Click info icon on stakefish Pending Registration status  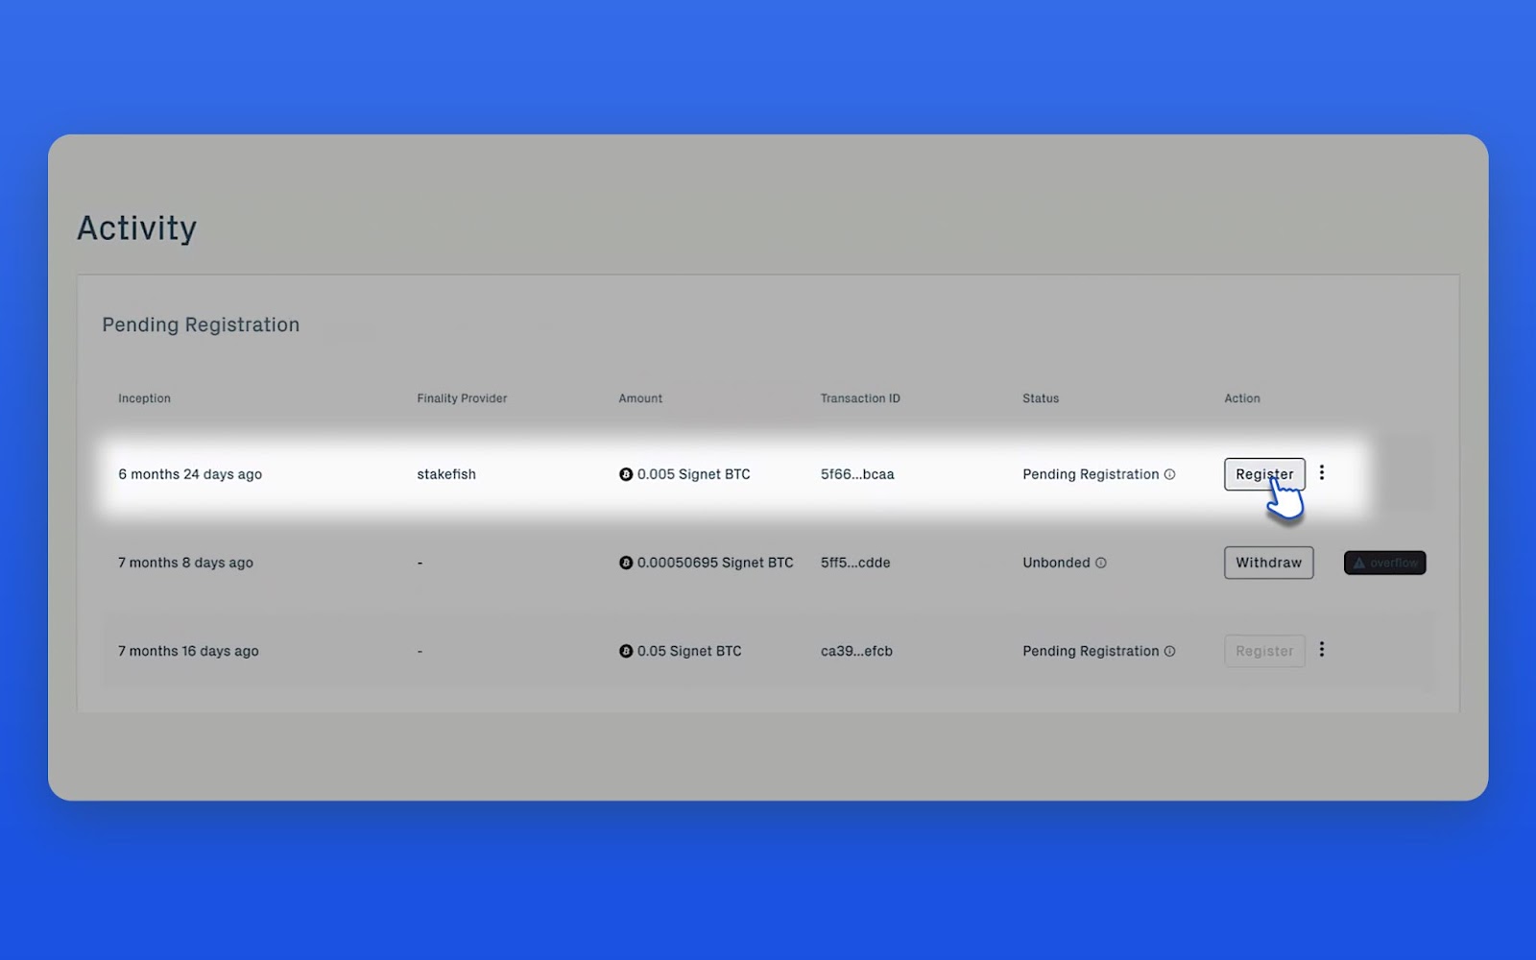(x=1169, y=474)
